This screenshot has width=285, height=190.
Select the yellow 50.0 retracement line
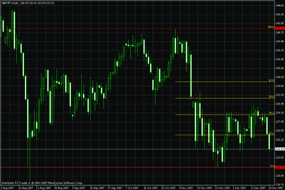[x=225, y=98]
